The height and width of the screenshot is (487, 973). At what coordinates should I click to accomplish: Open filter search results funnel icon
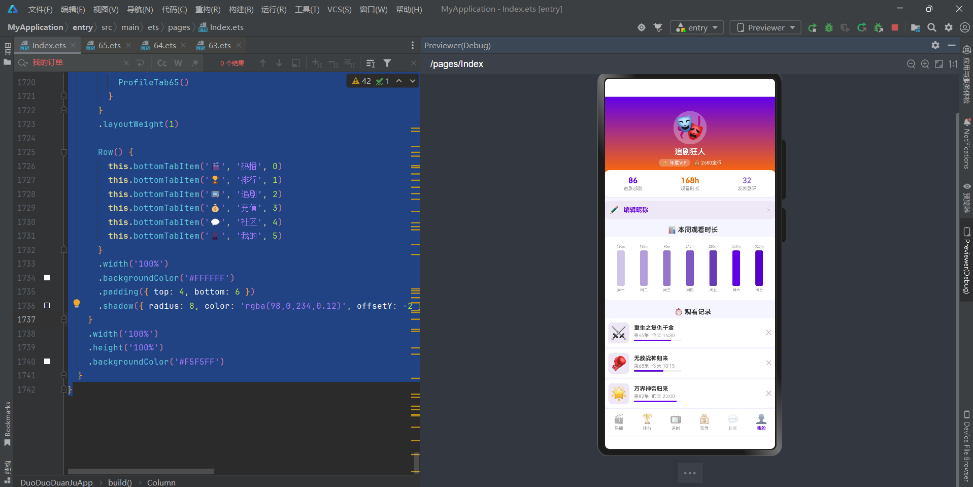(387, 63)
